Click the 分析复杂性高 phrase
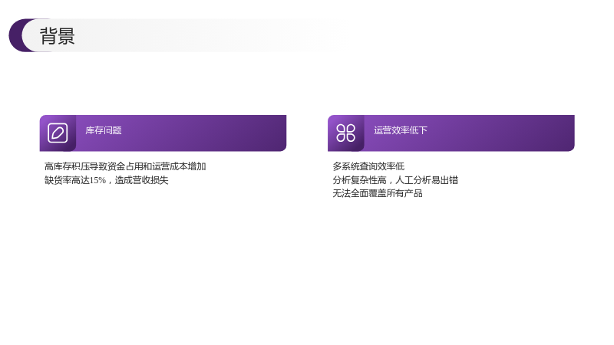The height and width of the screenshot is (345, 614). (x=359, y=180)
